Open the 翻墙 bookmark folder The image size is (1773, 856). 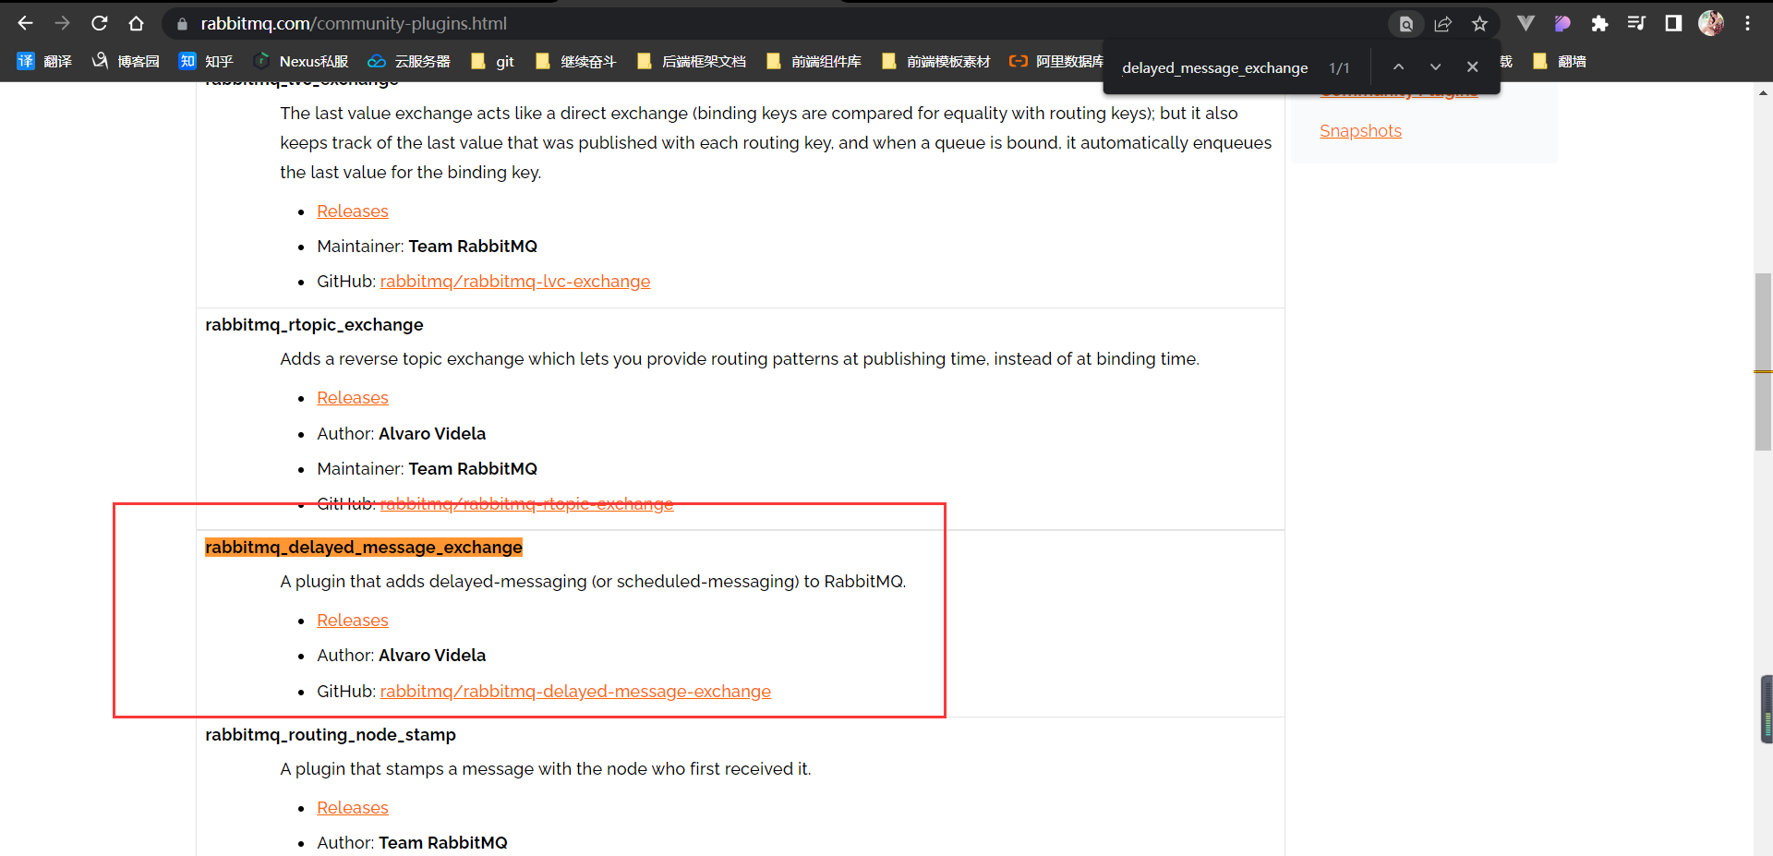coord(1559,61)
